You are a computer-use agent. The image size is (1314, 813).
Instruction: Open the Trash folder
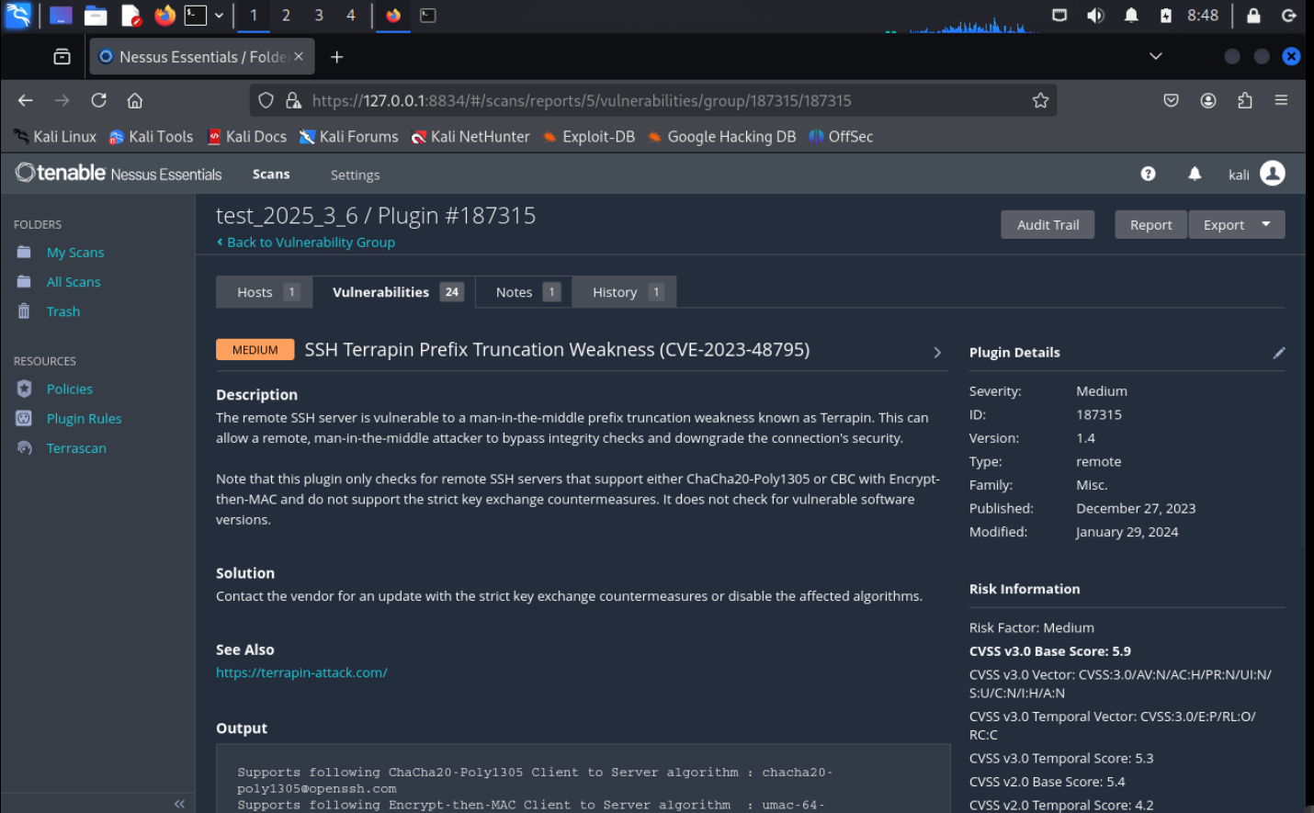tap(63, 311)
